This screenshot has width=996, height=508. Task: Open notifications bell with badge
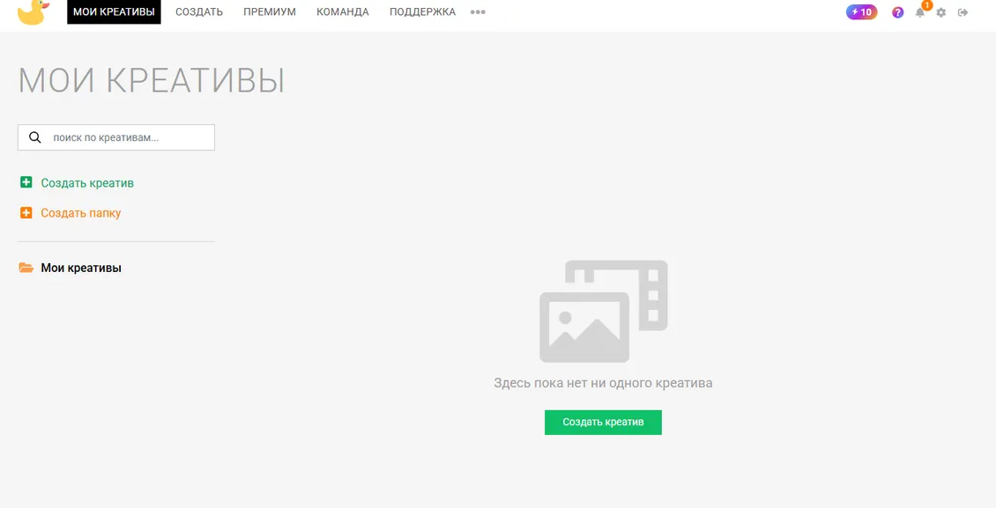click(x=920, y=11)
